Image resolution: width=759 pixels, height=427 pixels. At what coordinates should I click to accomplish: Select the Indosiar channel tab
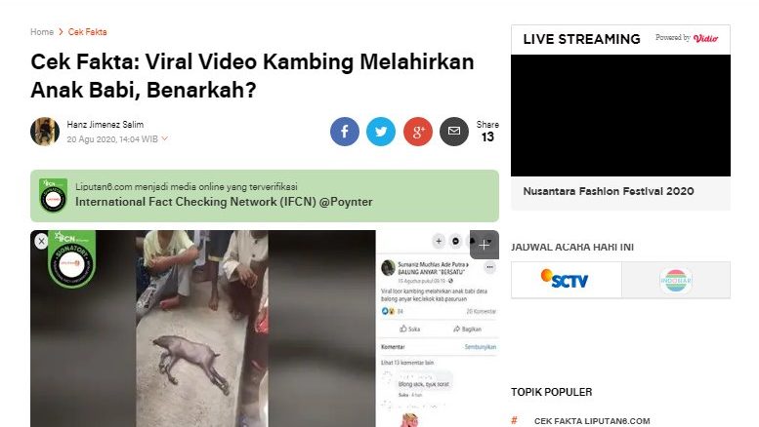pyautogui.click(x=676, y=280)
